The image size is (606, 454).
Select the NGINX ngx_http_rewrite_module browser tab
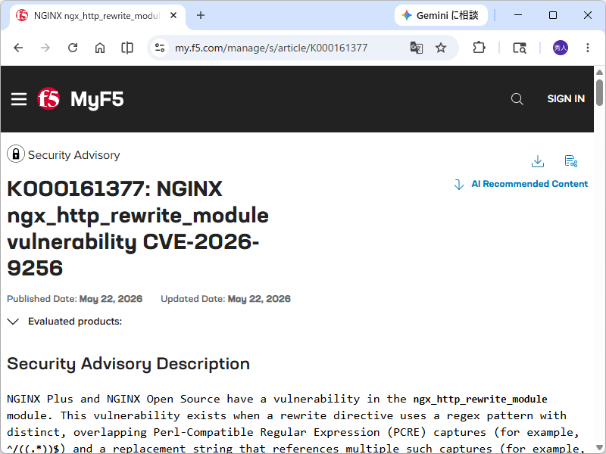[97, 15]
